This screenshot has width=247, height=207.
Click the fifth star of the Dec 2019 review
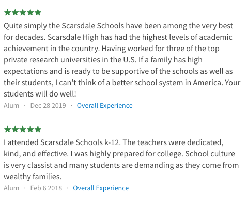[x=38, y=13]
